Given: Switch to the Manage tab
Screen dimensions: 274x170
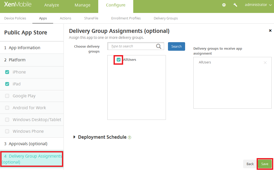Looking at the screenshot, I should click(82, 5).
